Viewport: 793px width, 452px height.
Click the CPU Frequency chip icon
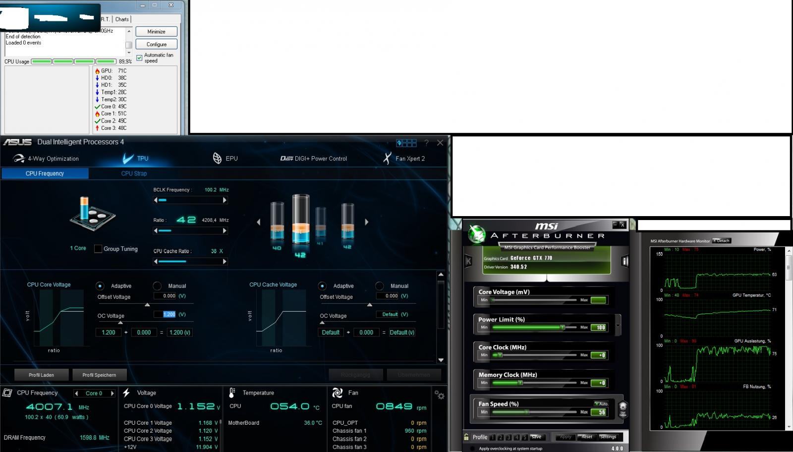pos(7,393)
